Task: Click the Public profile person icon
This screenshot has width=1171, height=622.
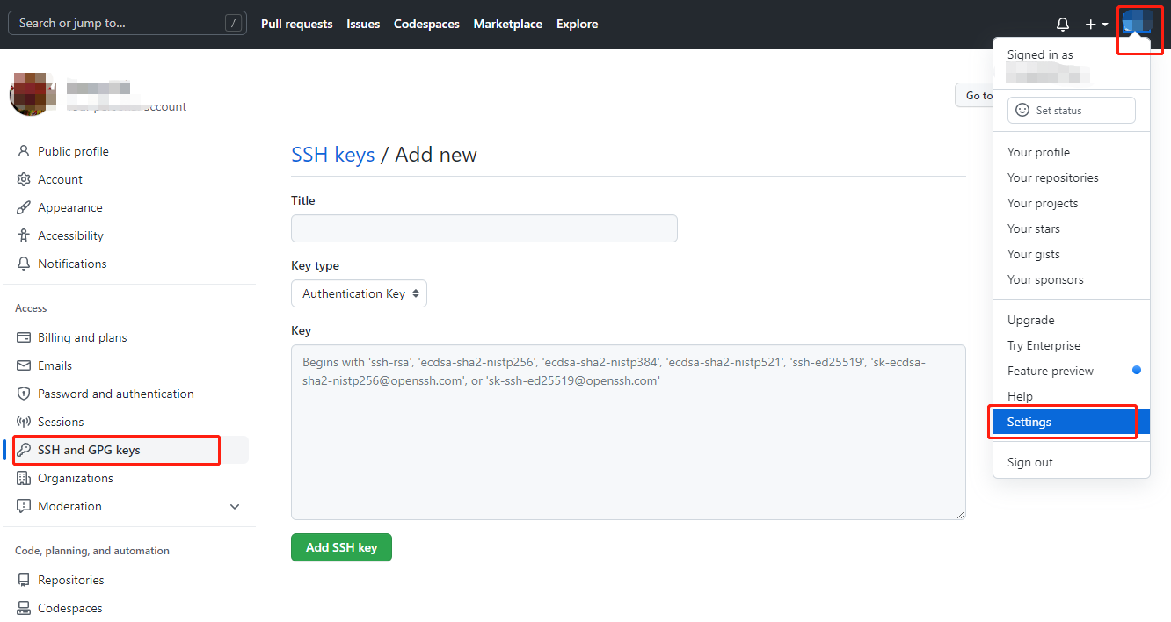Action: point(24,151)
